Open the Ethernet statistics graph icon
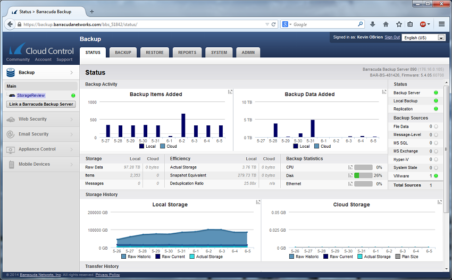The height and width of the screenshot is (280, 452). point(350,184)
